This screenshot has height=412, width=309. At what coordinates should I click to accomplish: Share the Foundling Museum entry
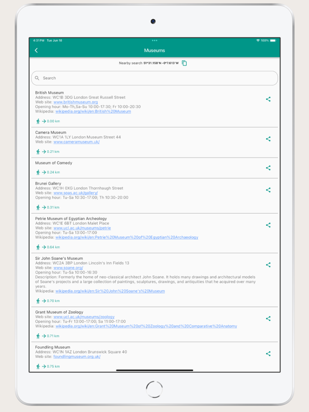[268, 354]
